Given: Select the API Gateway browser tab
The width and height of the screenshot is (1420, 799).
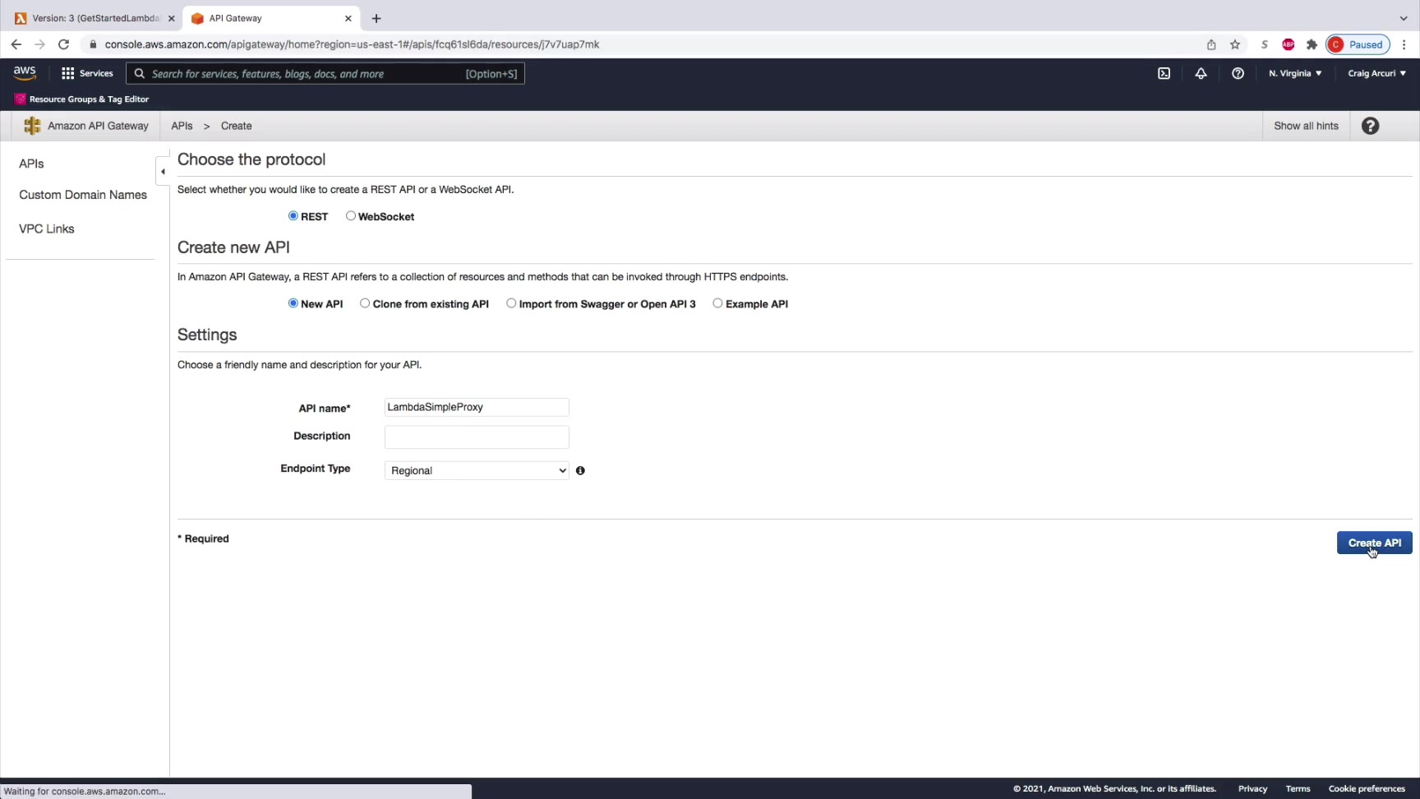Looking at the screenshot, I should [270, 18].
